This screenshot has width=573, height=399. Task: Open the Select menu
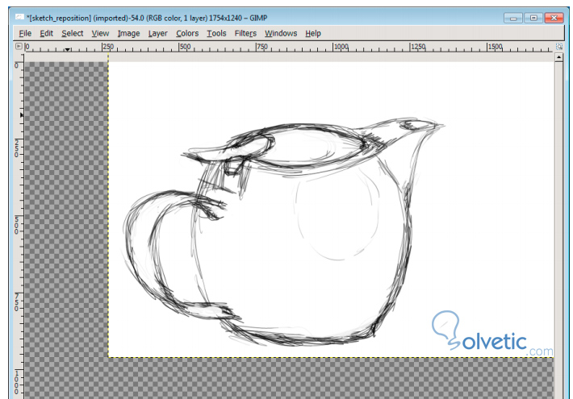coord(73,33)
